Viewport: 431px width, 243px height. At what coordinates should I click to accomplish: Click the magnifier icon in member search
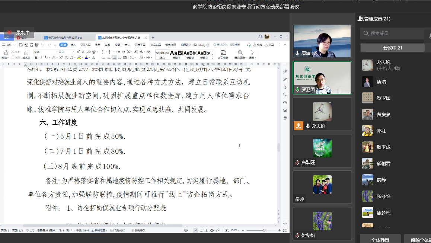366,33
